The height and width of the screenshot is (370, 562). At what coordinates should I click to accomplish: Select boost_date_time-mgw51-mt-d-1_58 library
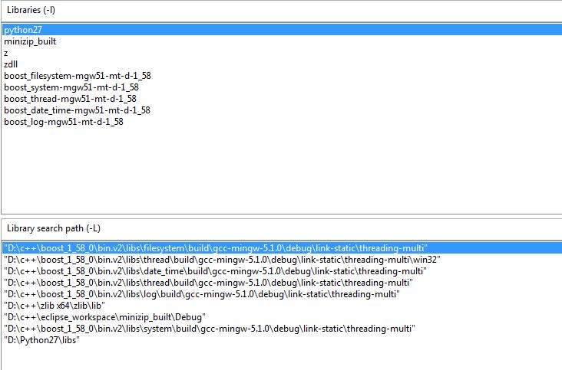point(77,110)
